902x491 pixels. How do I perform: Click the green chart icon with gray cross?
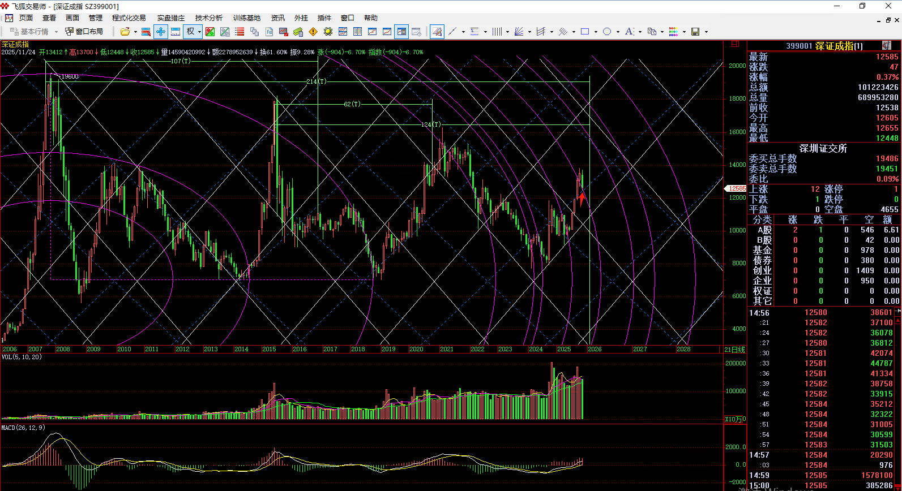pos(225,32)
